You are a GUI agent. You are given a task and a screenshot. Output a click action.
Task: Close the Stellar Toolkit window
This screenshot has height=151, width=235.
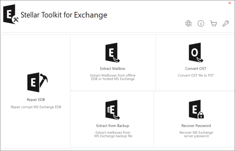pos(229,3)
